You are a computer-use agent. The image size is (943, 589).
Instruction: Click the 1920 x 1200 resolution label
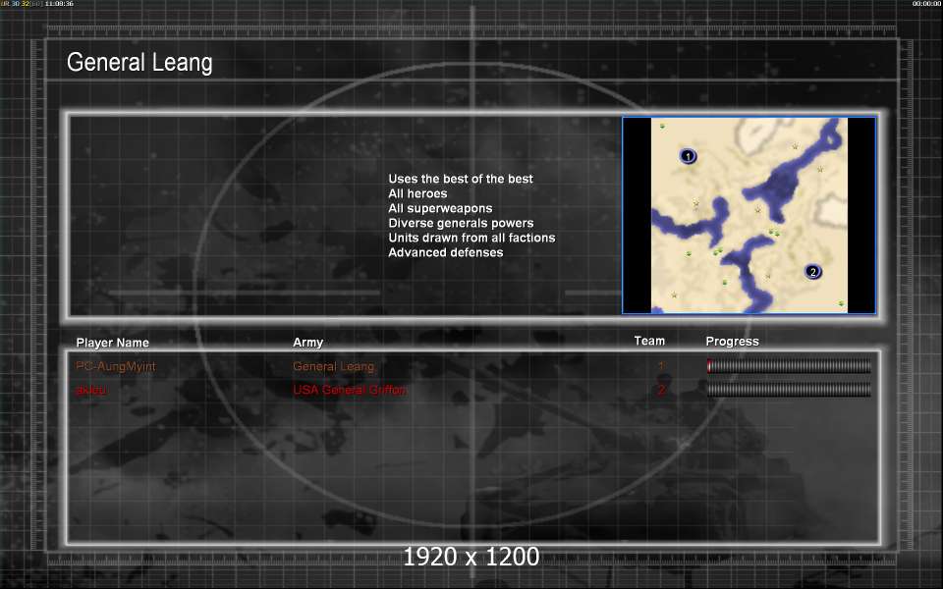click(471, 557)
